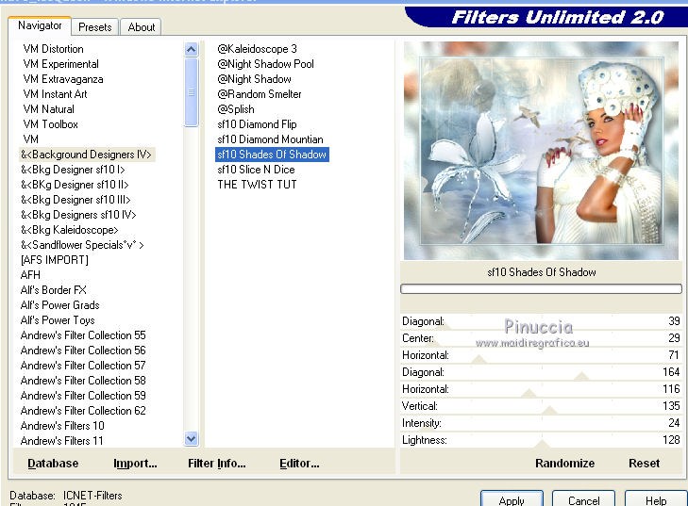
Task: Select Alf's Border FX category
Action: (53, 290)
